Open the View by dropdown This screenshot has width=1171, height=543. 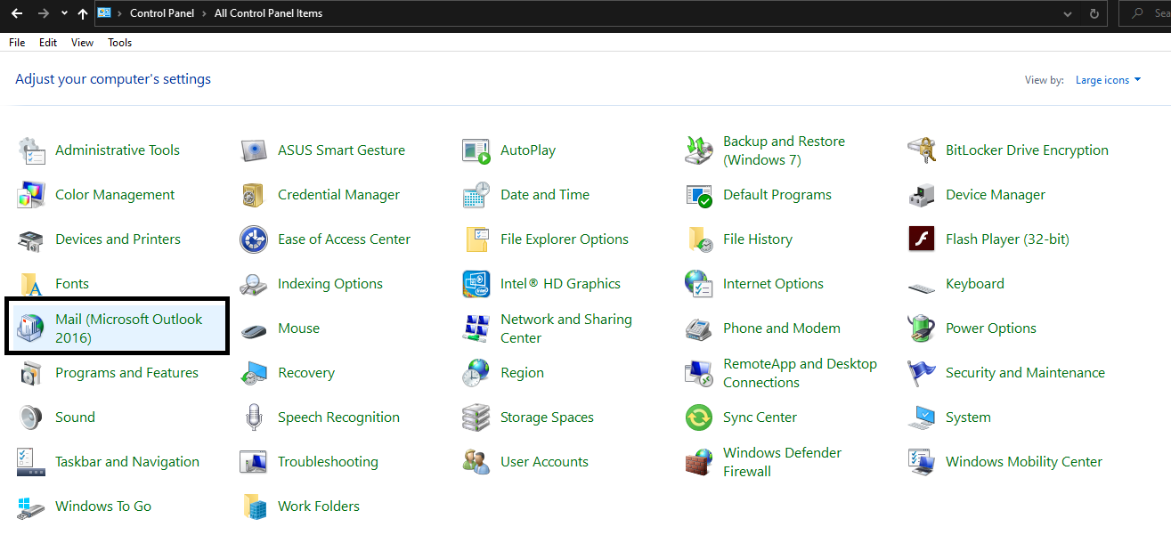coord(1107,79)
